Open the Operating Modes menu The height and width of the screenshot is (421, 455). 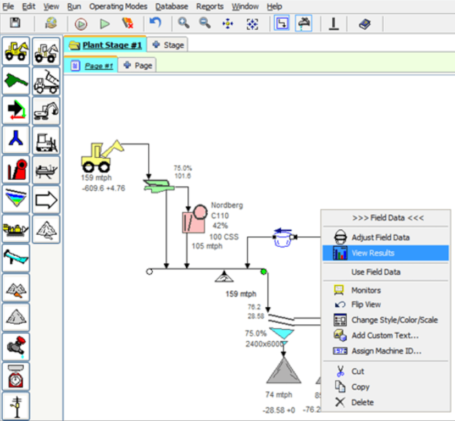coord(118,7)
